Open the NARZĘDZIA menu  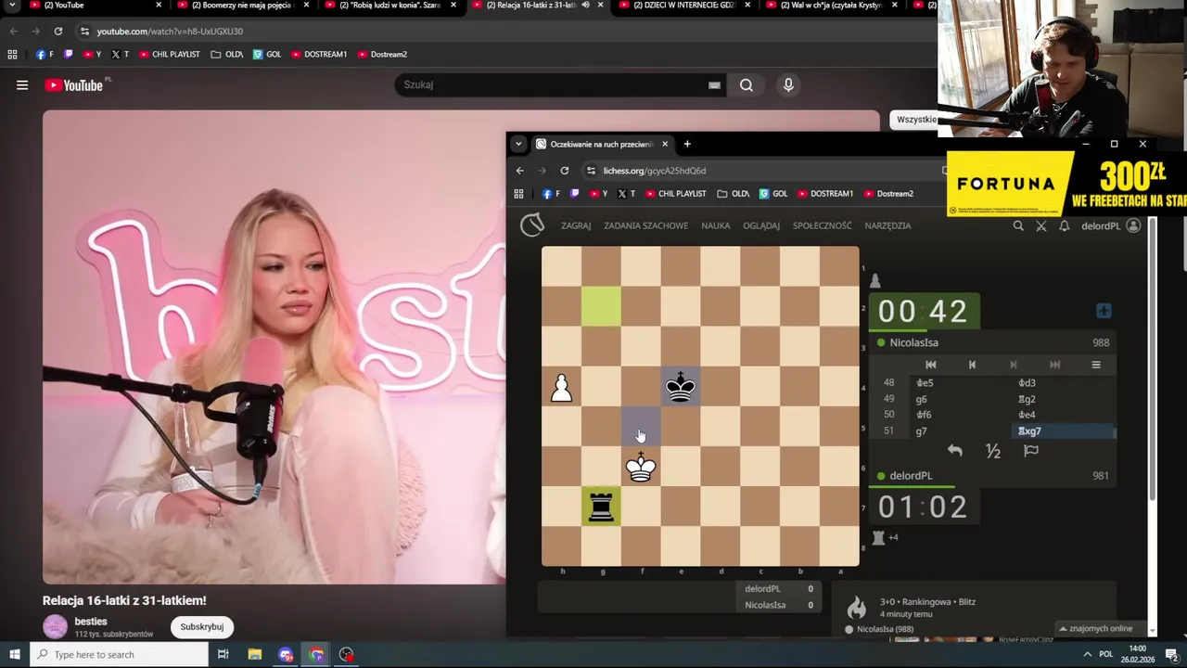click(x=887, y=225)
